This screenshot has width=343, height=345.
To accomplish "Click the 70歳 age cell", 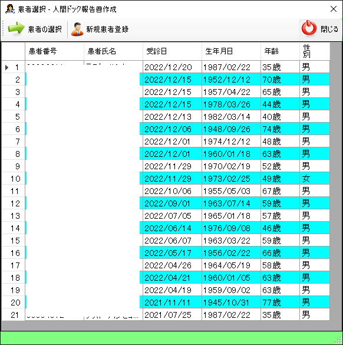I will click(281, 80).
